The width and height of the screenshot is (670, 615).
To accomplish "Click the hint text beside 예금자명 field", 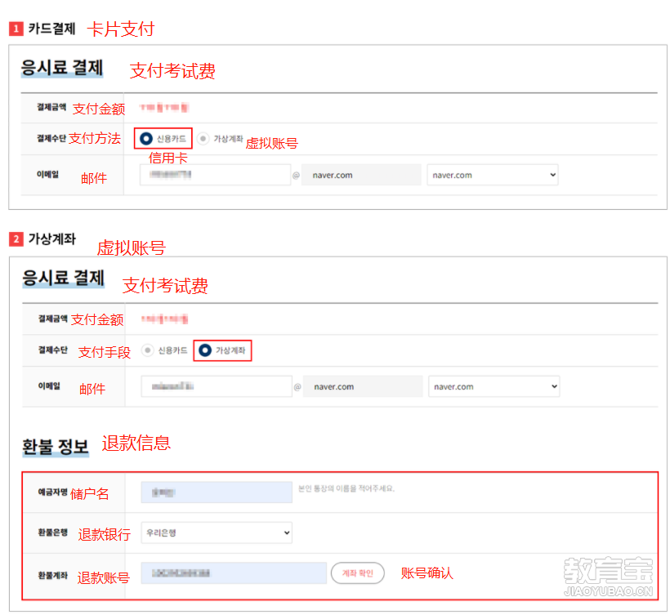I will (x=346, y=488).
